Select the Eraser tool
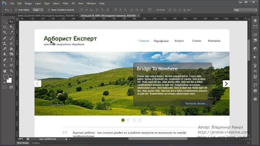This screenshot has width=260, height=146. (x=5, y=49)
